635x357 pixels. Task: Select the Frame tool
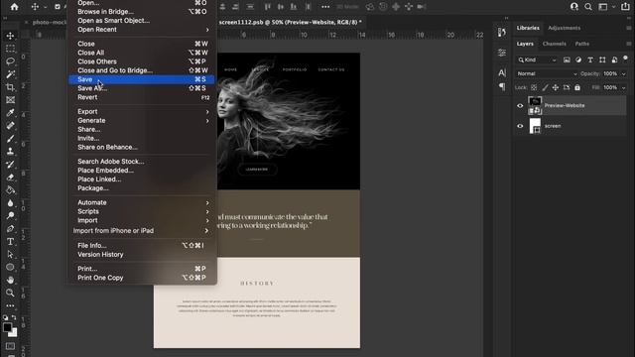click(x=10, y=100)
